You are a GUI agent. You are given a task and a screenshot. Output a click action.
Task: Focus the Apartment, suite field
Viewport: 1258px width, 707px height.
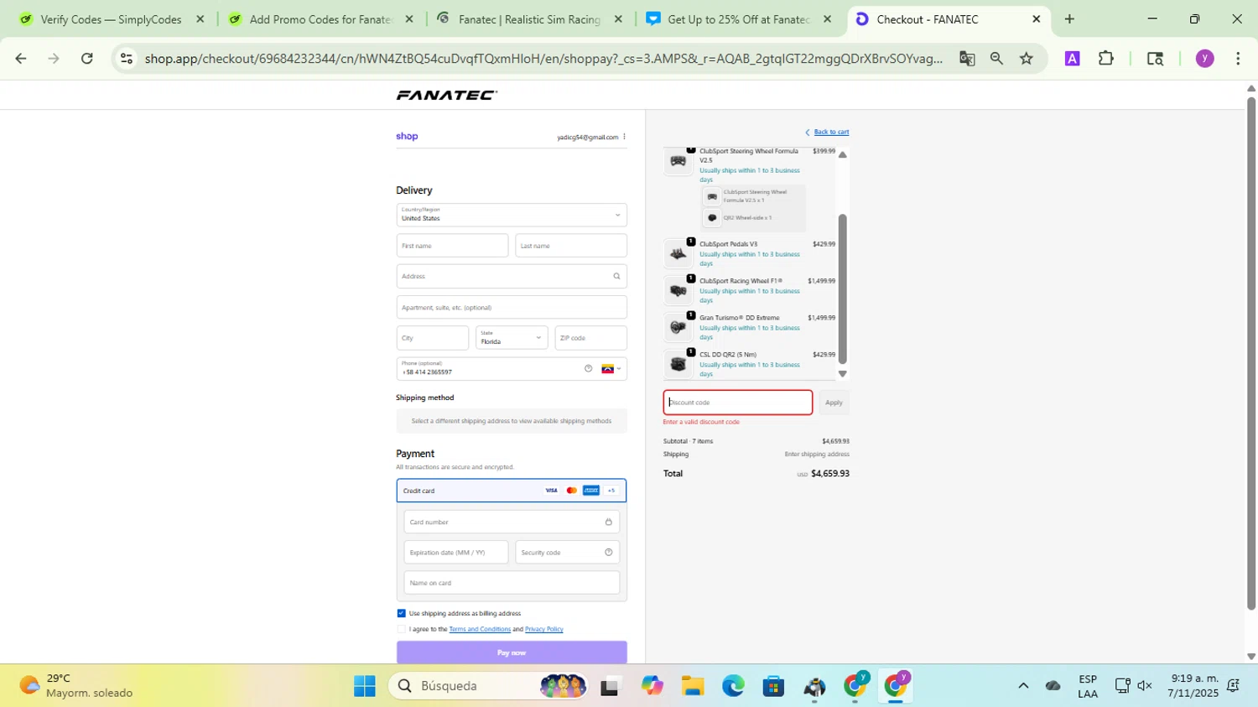(512, 307)
